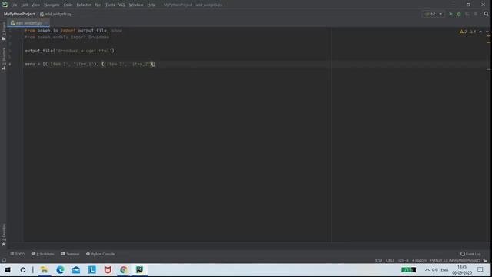Viewport: 492px width, 277px height.
Task: Click the menu assignment line in editor
Action: click(x=89, y=64)
